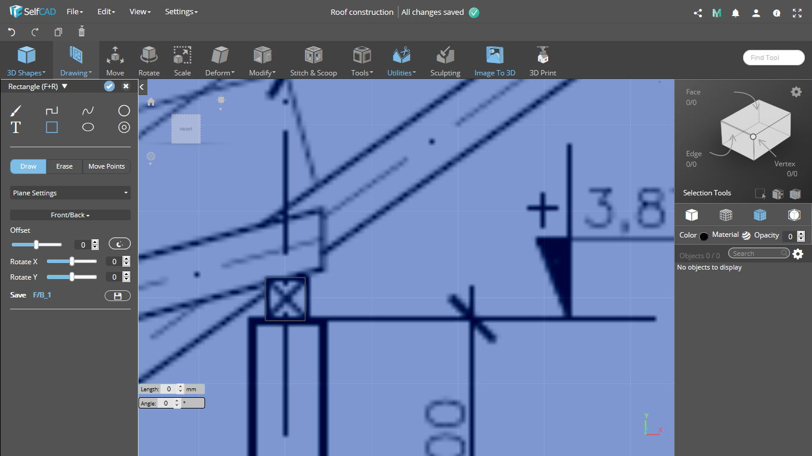Screen dimensions: 812x456
Task: Open the View menu
Action: [x=140, y=12]
